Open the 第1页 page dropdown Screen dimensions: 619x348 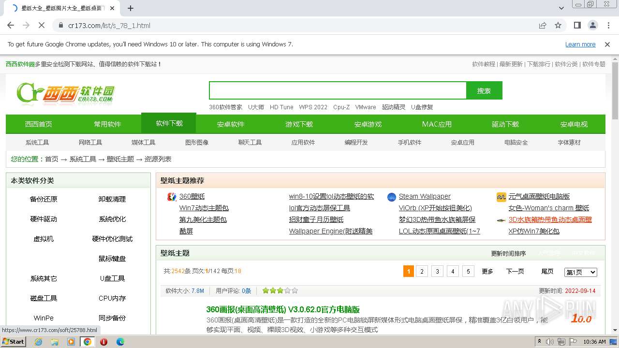(581, 272)
